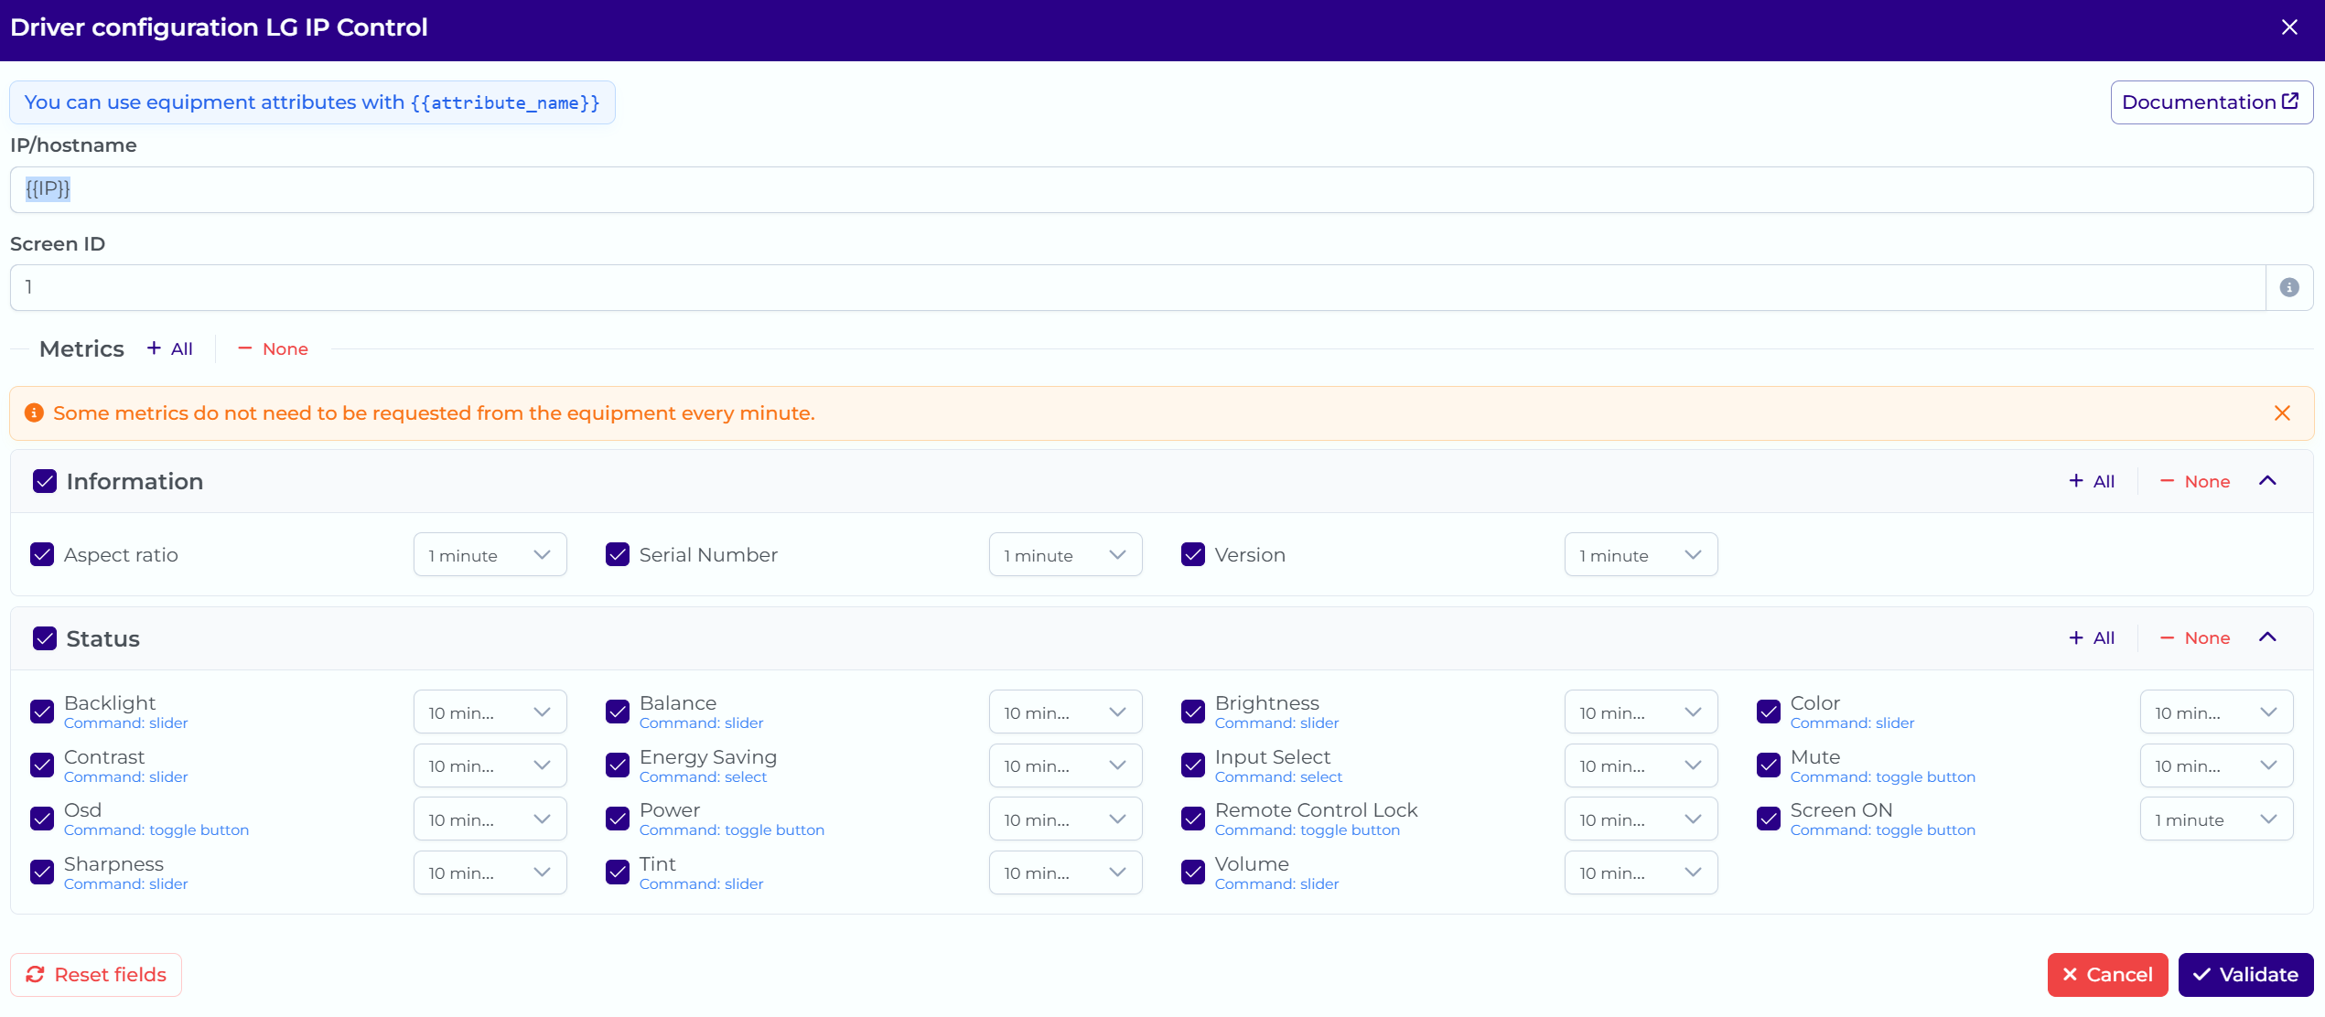The height and width of the screenshot is (1017, 2325).
Task: Uncheck the Version metric
Action: coord(1193,555)
